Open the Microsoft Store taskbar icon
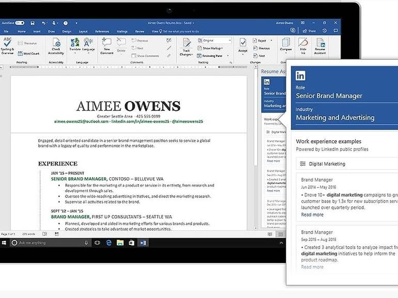The width and height of the screenshot is (398, 298). tap(131, 243)
